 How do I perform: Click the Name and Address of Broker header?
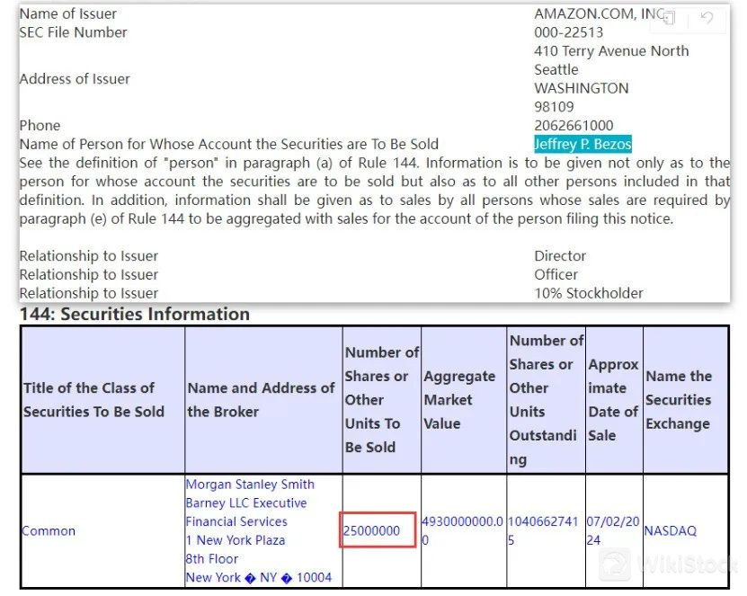[261, 400]
